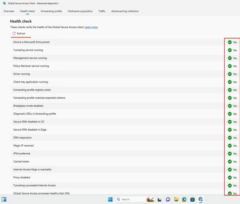Screen dimensions: 240x204
Task: Click green check for DNS responsive
Action: click(230, 138)
